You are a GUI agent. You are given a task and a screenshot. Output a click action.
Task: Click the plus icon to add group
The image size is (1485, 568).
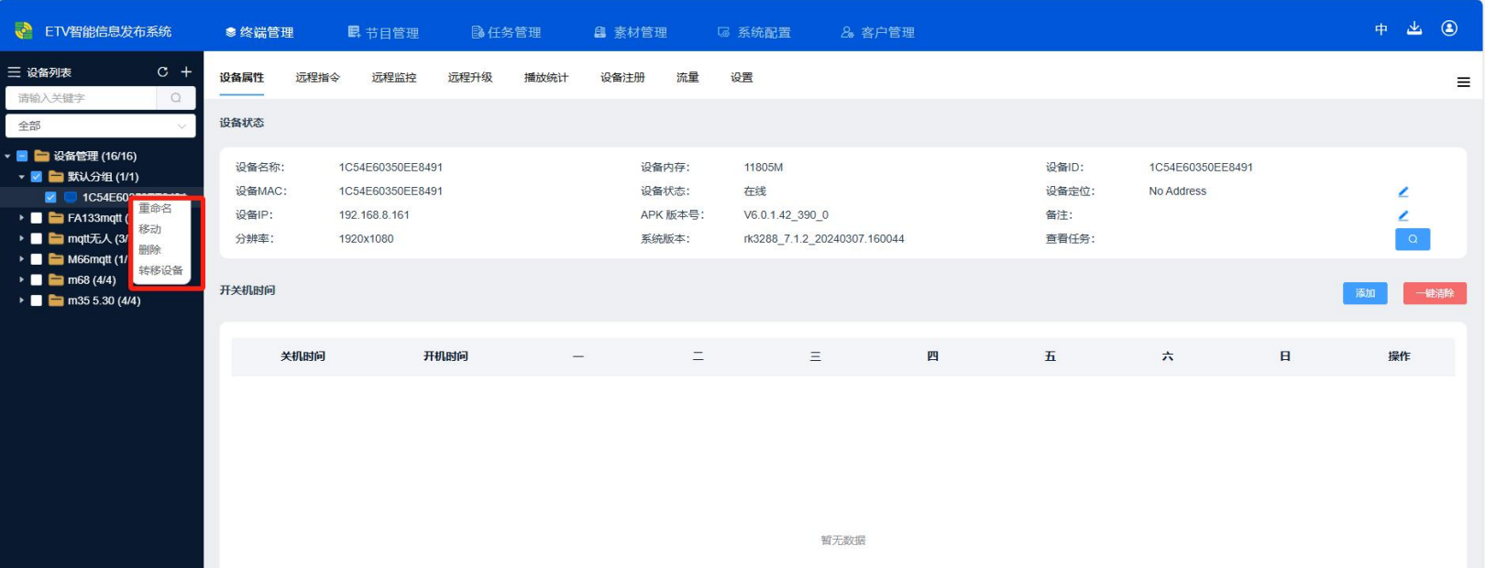(186, 71)
